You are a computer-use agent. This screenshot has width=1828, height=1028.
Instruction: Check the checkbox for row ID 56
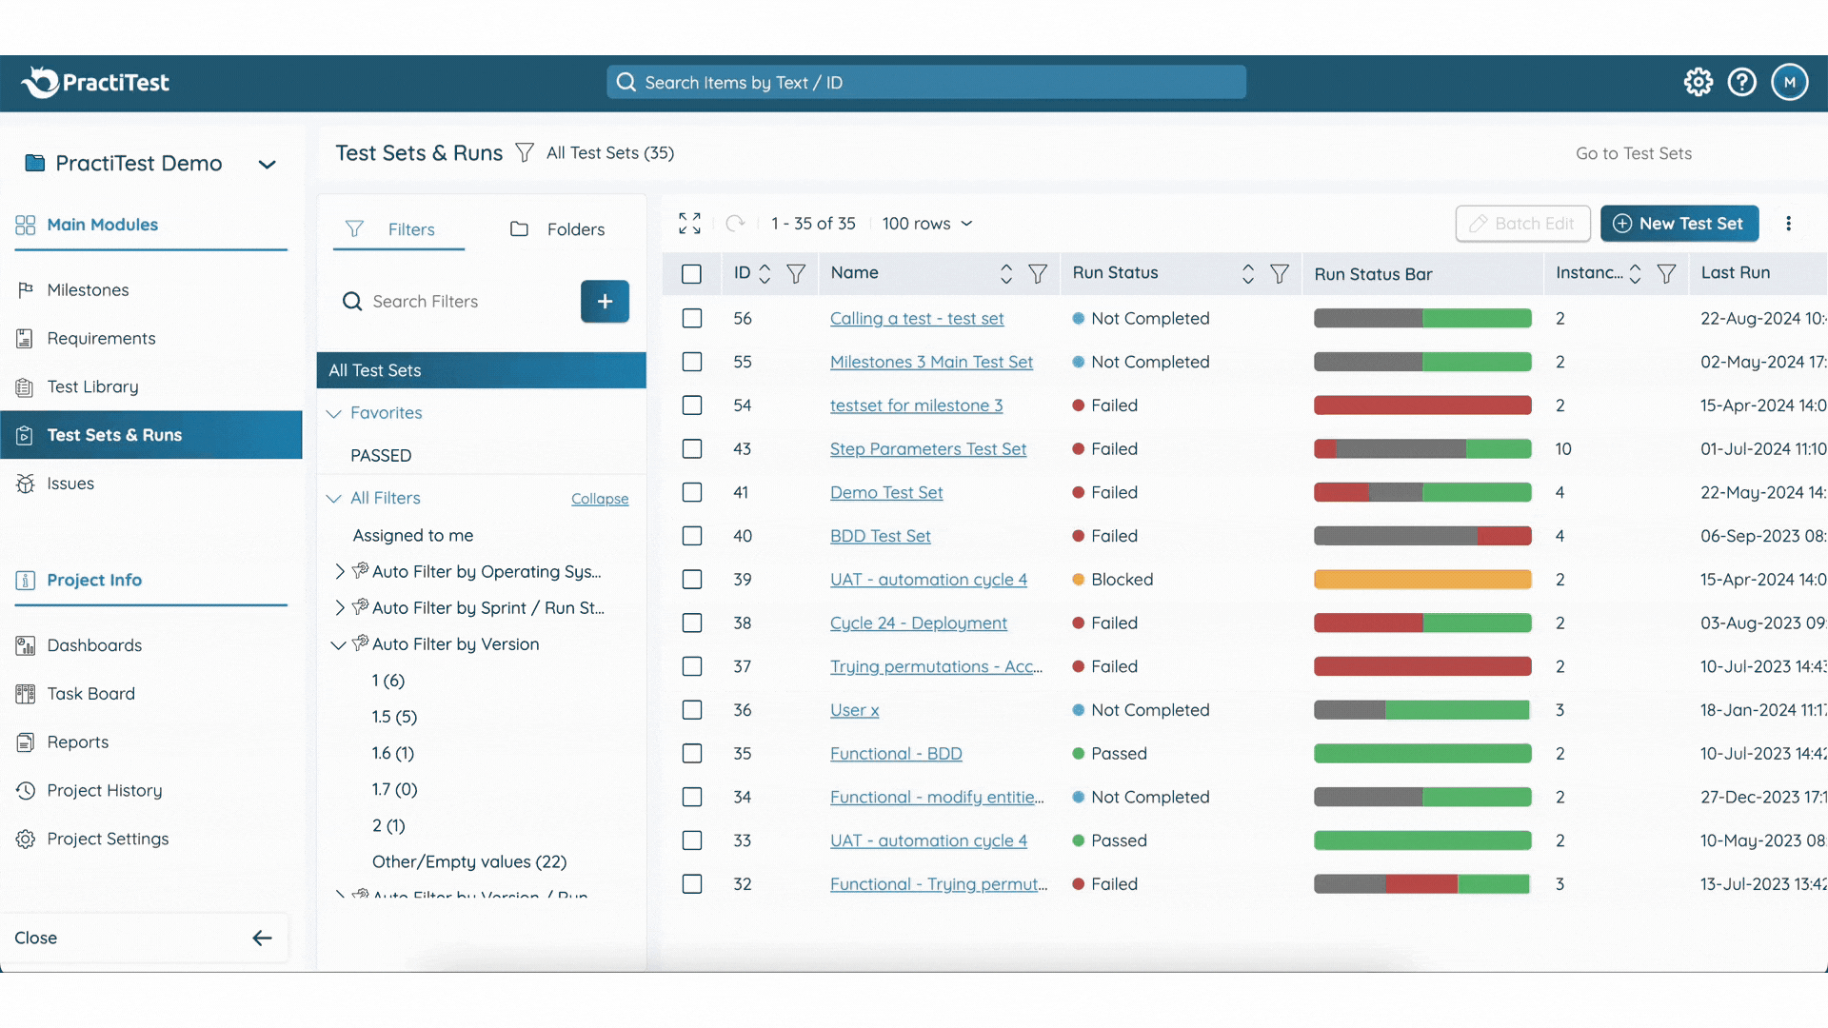[691, 318]
